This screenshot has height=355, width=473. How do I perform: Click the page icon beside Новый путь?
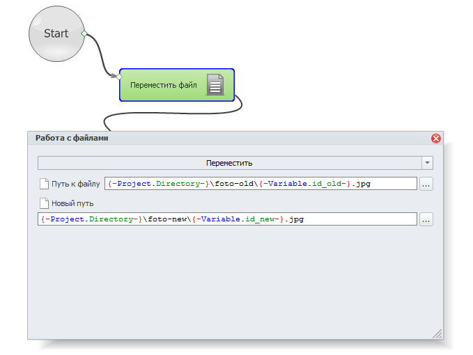[x=44, y=203]
